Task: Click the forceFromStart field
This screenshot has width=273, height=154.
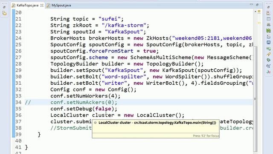Action: pos(111,51)
